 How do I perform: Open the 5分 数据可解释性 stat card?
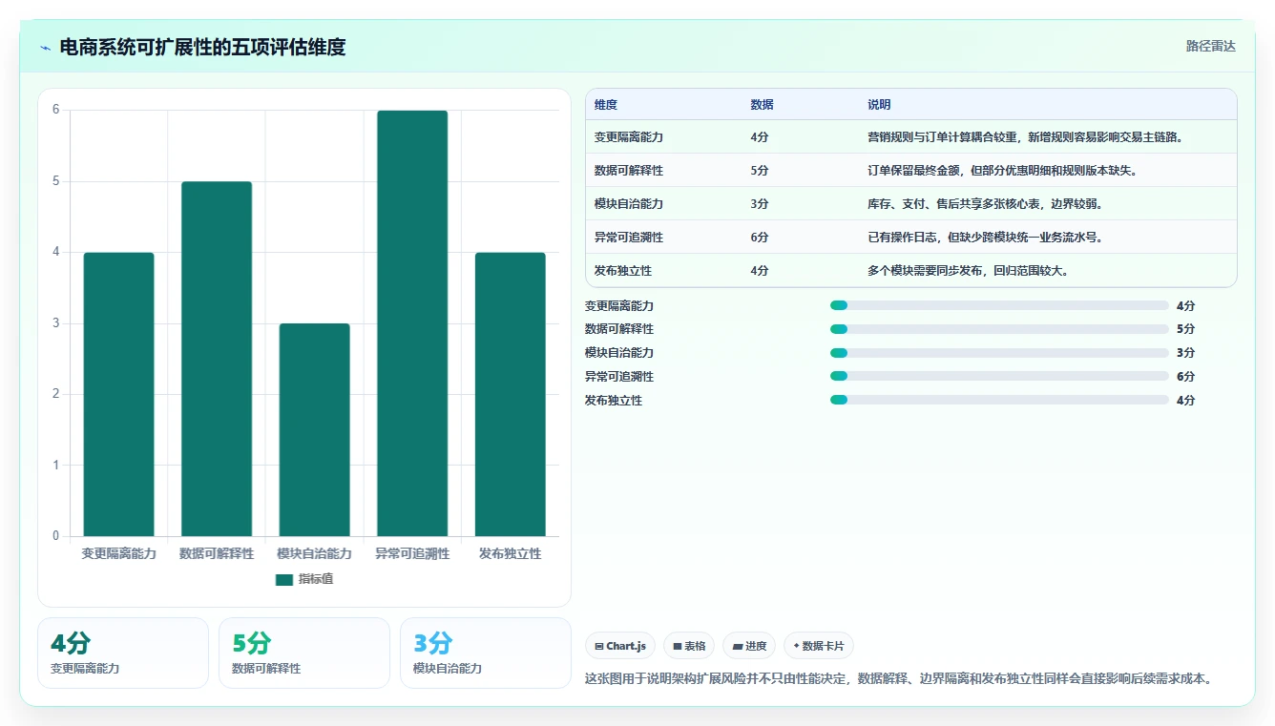[x=304, y=653]
